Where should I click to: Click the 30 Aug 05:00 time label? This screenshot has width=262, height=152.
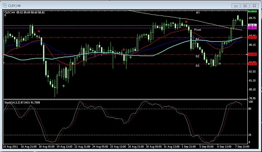(154, 147)
